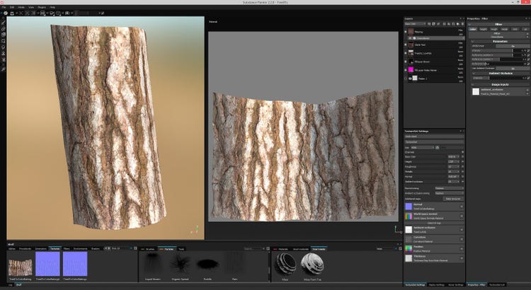
Task: Select the bark texture thumbnail in shelf
Action: click(19, 267)
